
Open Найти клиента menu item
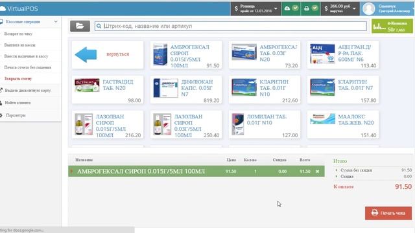[18, 103]
